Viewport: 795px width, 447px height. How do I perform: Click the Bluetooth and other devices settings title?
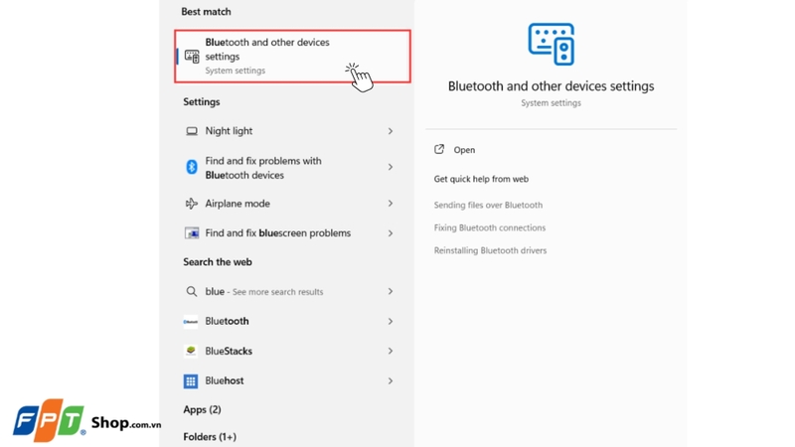point(552,86)
